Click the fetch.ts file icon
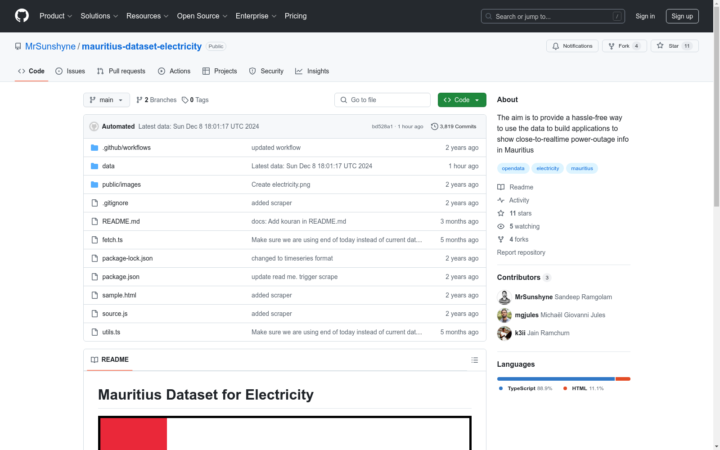720x450 pixels. pos(94,240)
